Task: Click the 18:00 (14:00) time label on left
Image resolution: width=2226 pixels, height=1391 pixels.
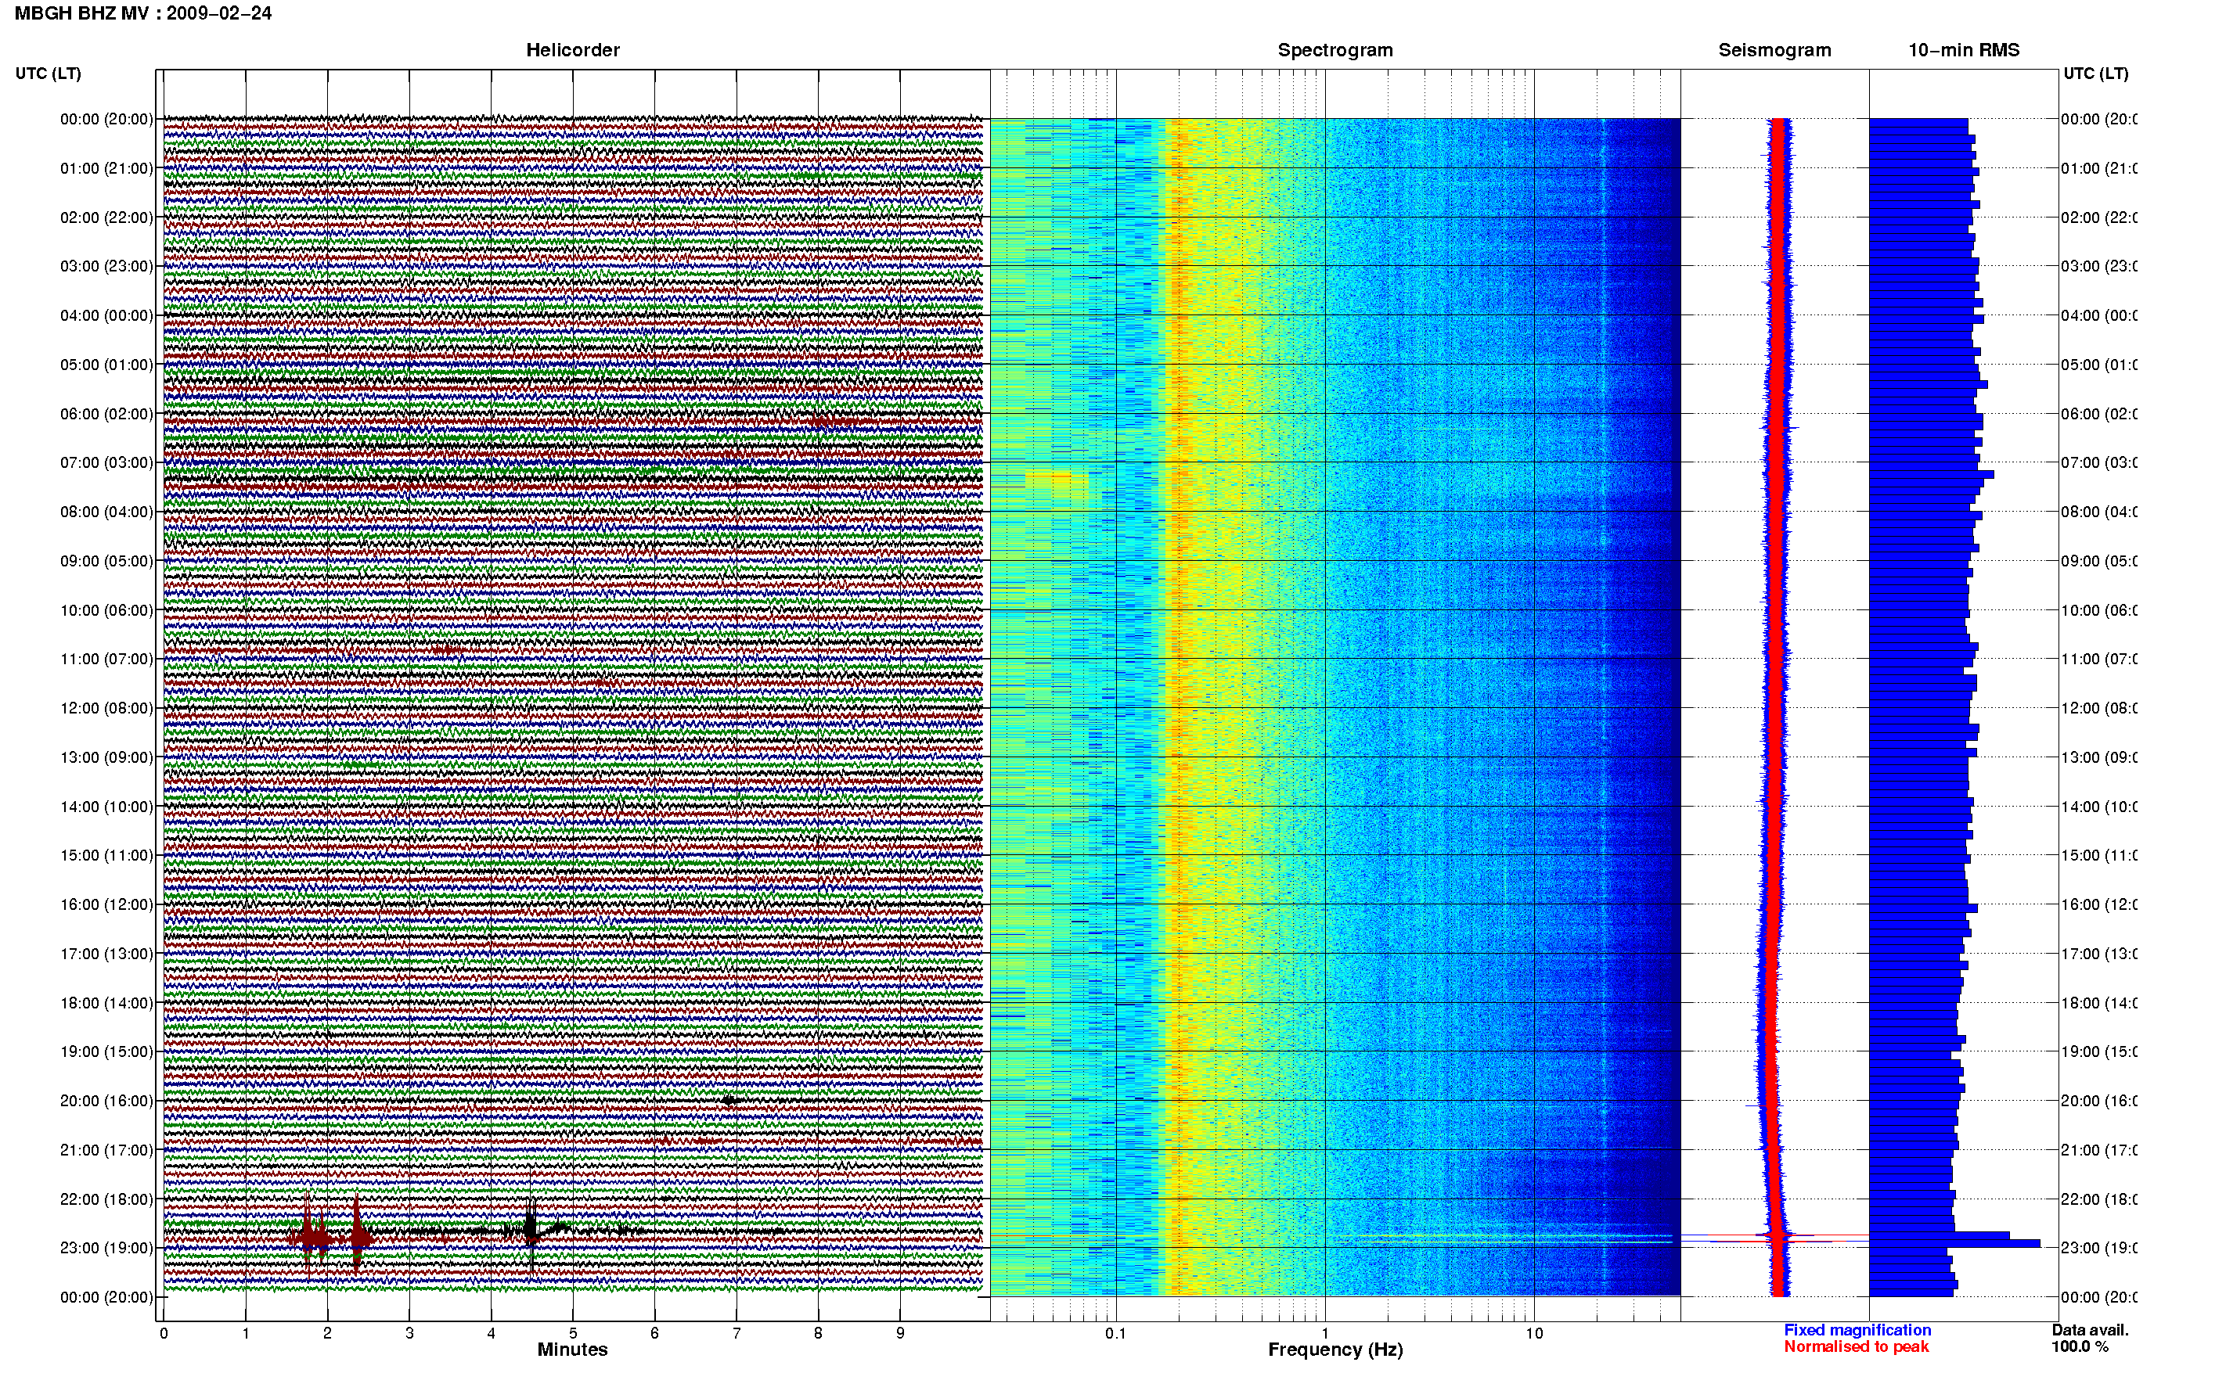Action: point(106,1003)
